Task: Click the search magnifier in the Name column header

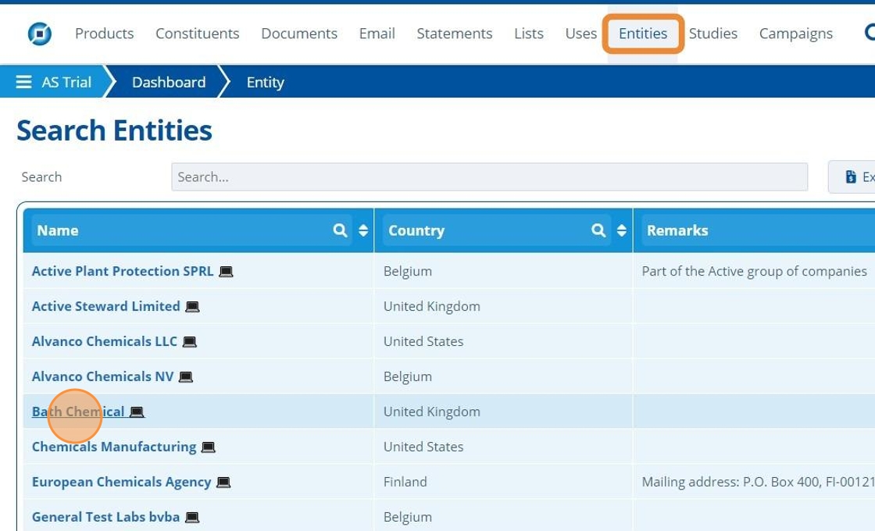Action: (x=340, y=230)
